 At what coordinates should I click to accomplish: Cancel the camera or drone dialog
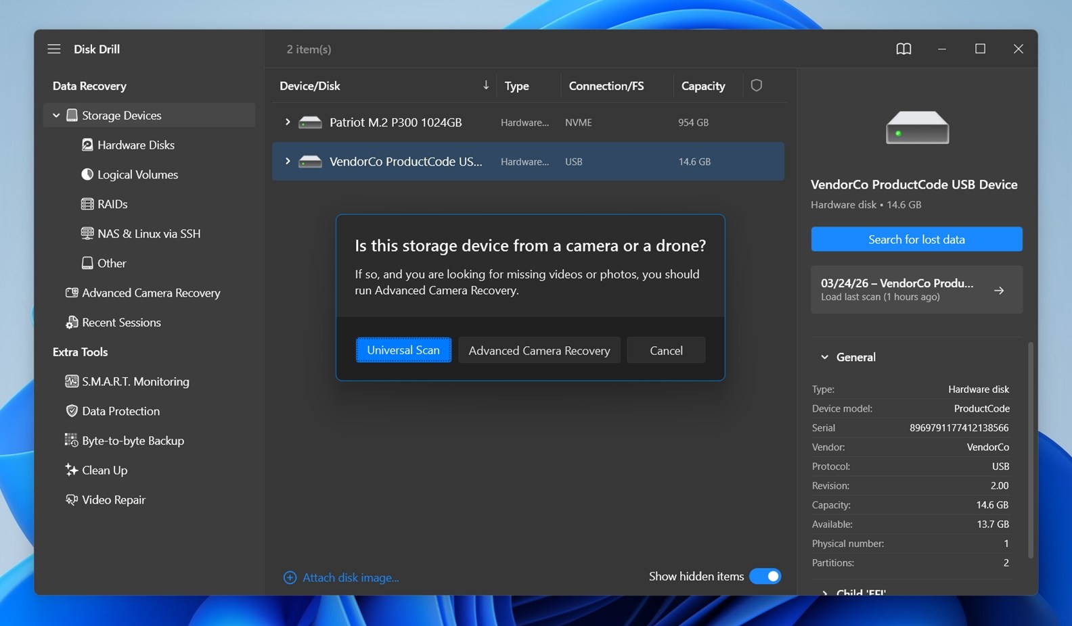[666, 350]
